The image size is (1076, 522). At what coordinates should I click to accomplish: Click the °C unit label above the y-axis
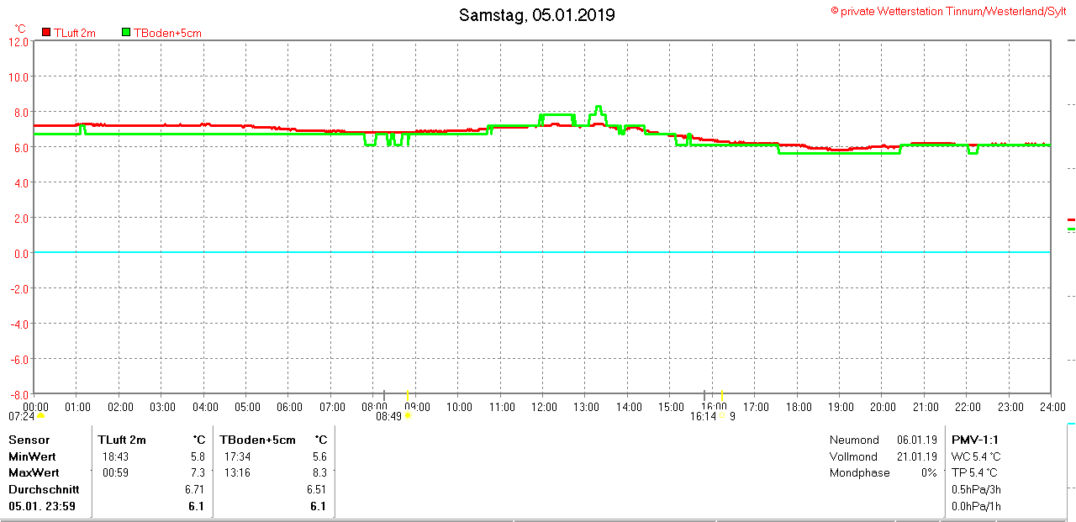click(x=20, y=29)
